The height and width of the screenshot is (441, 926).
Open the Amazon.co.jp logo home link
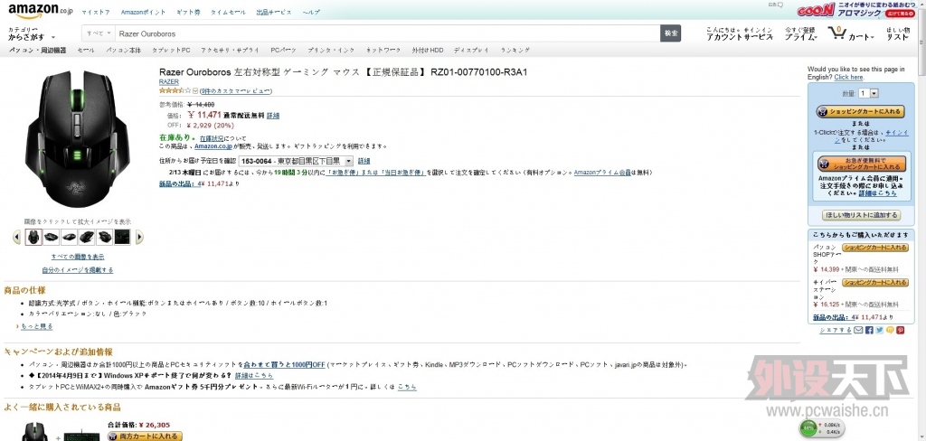pyautogui.click(x=41, y=10)
